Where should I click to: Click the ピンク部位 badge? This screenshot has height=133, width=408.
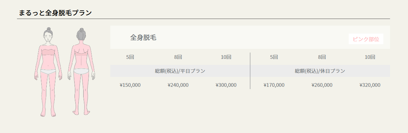[x=366, y=39]
